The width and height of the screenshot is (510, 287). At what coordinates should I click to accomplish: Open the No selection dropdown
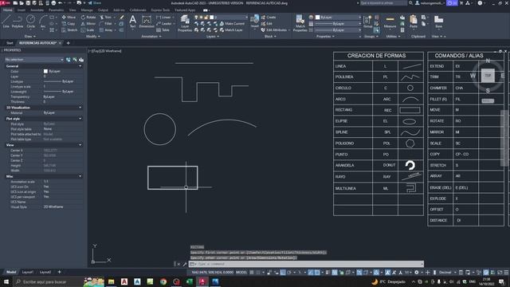33,60
